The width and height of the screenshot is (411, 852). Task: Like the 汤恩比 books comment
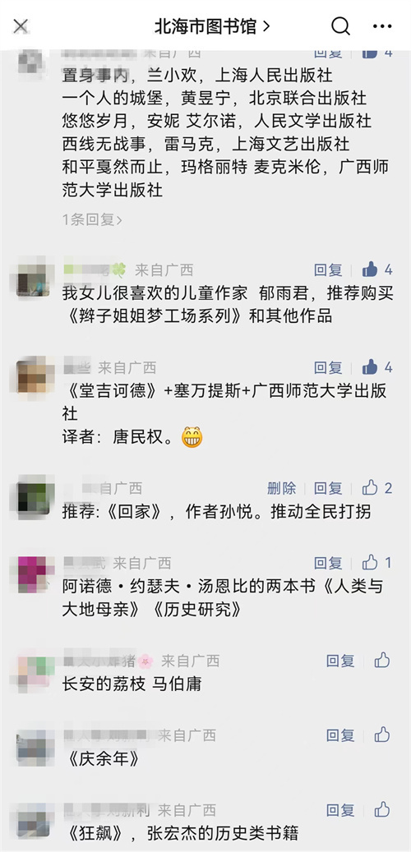point(377,562)
